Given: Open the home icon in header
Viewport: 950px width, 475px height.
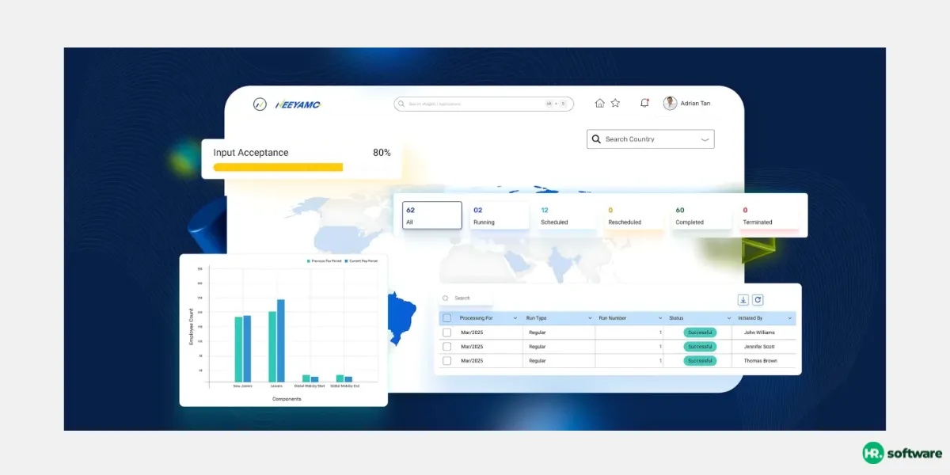Looking at the screenshot, I should tap(599, 103).
